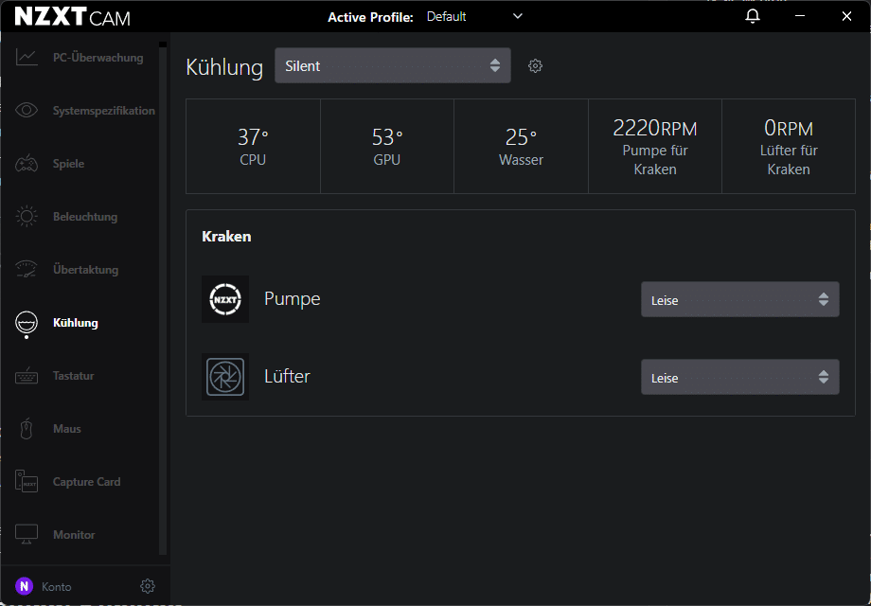Screen dimensions: 871x606
Task: Open the notifications bell
Action: coord(753,16)
